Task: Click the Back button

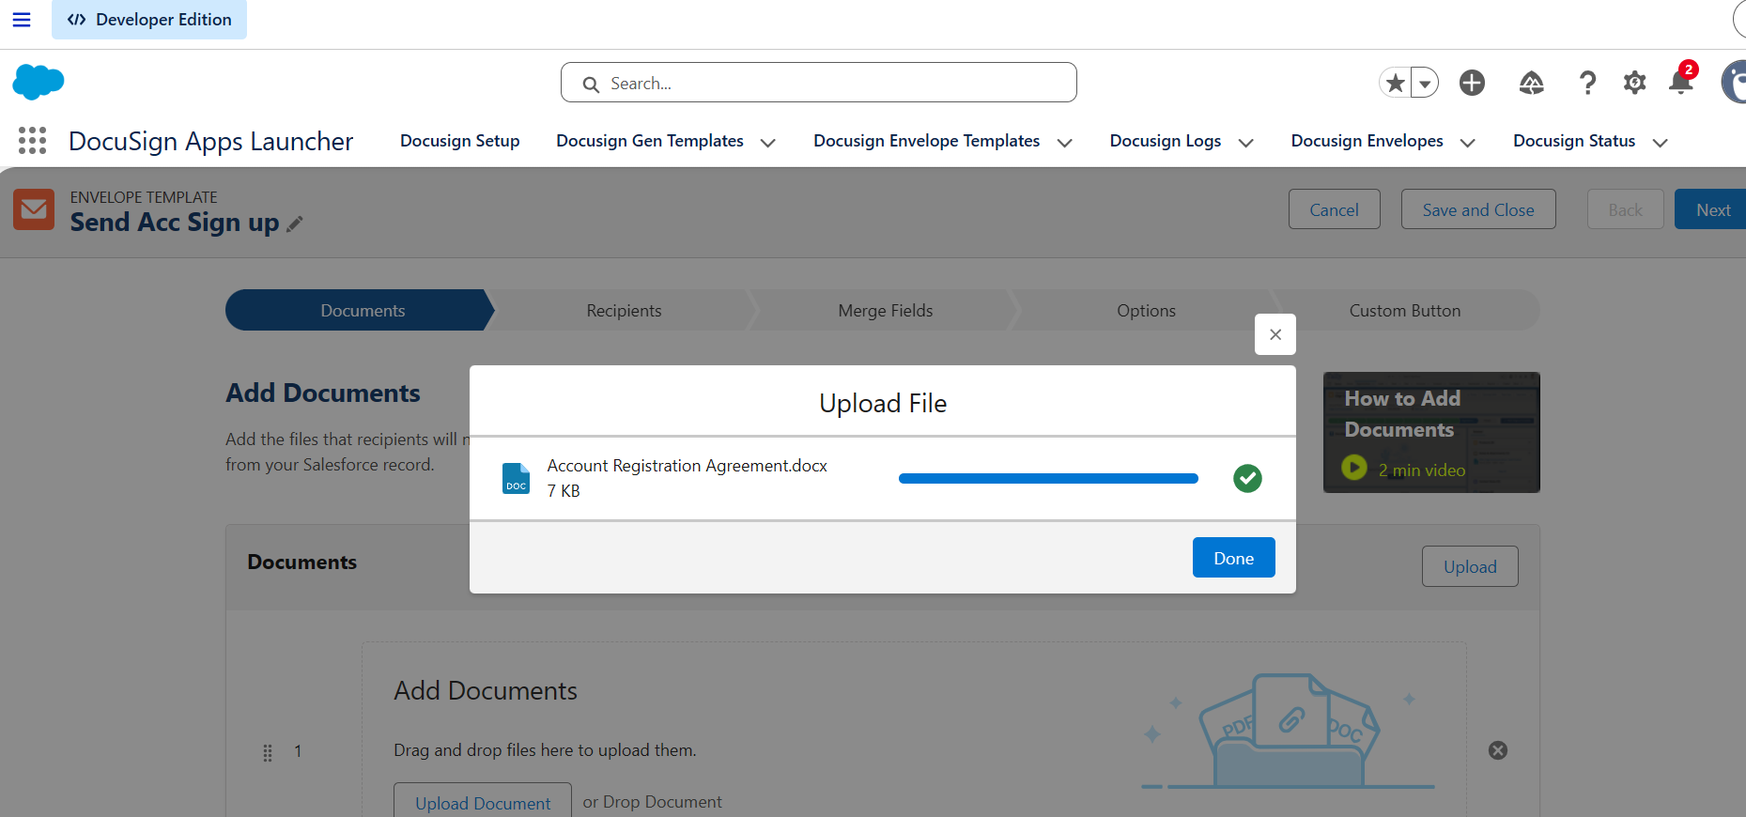Action: (1625, 209)
